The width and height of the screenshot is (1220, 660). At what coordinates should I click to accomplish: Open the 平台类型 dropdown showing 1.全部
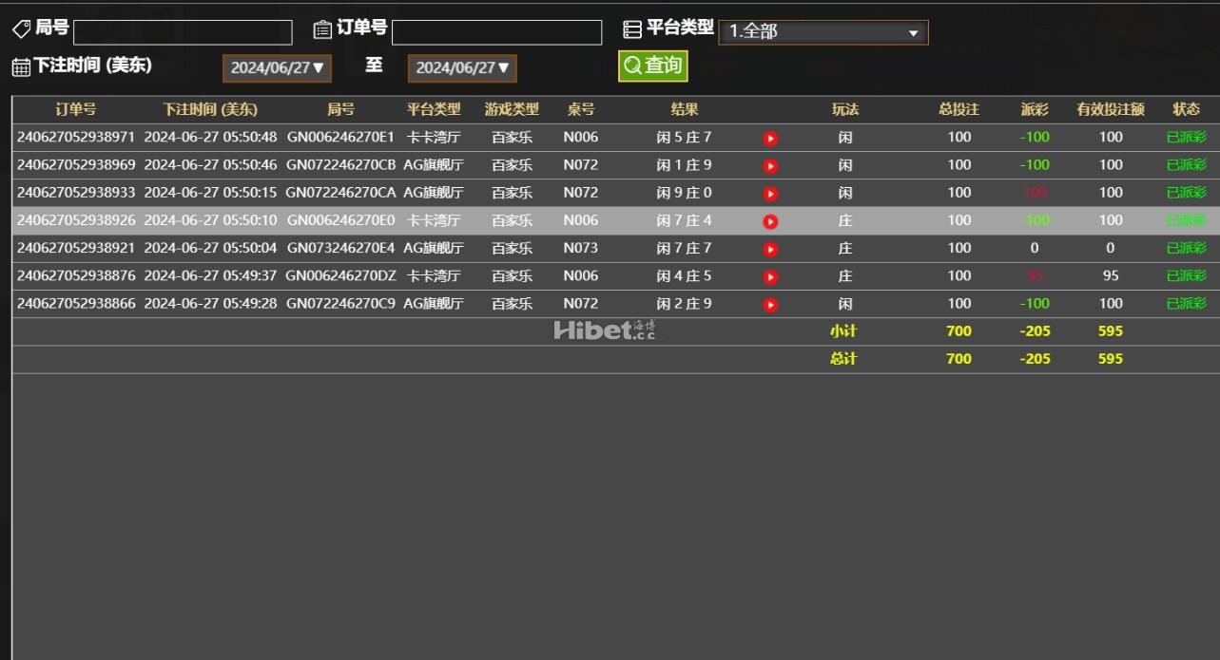coord(823,32)
